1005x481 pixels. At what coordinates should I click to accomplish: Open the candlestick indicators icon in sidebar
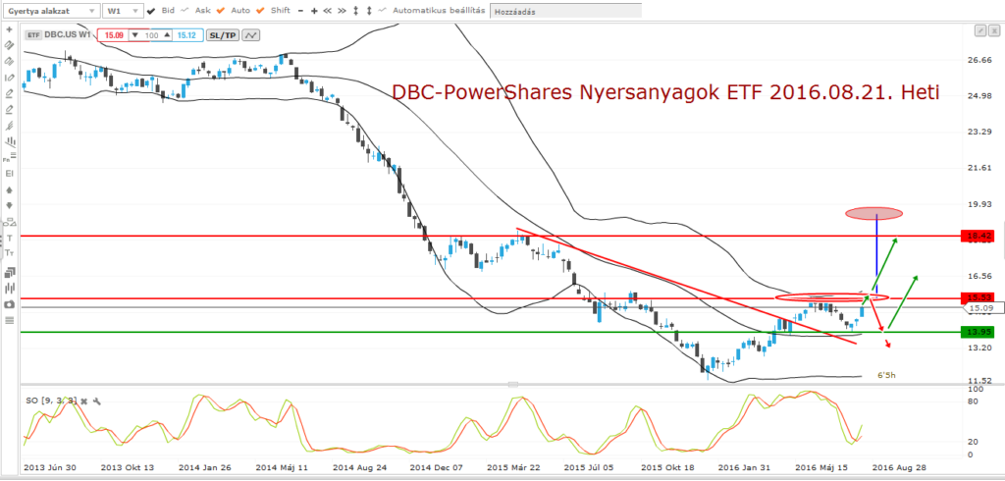pos(9,289)
